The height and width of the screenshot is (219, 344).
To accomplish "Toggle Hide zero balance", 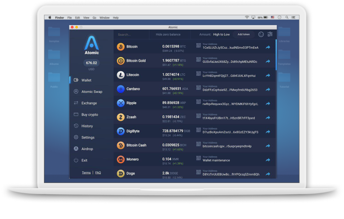I will tap(168, 34).
